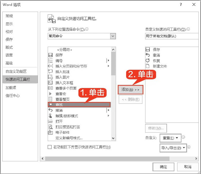Open the 常规 options category

click(9, 16)
